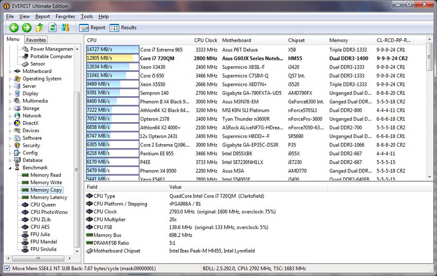Open the File menu

10,16
